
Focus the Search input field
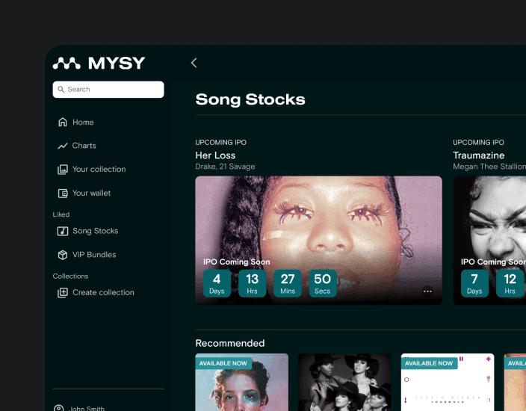112,90
